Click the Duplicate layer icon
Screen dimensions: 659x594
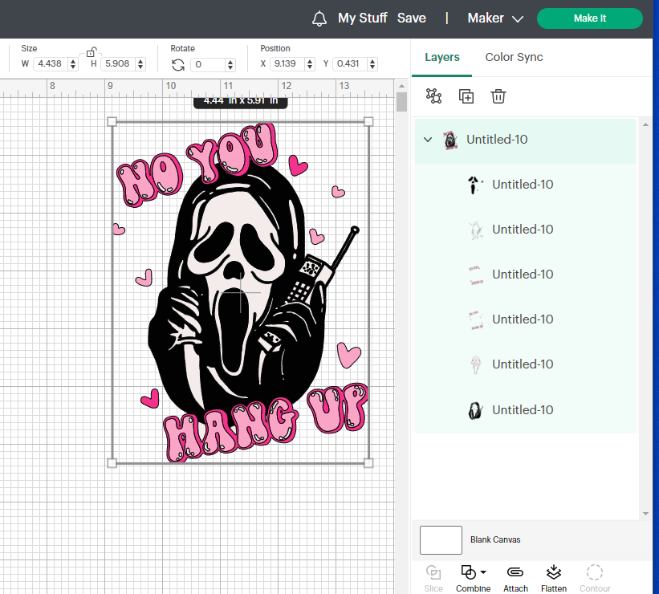[466, 96]
